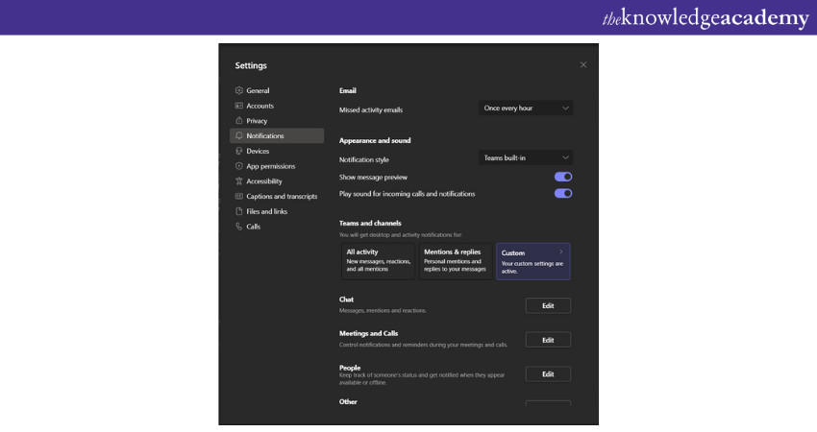Click the Accessibility icon in sidebar
Viewport: 817px width, 432px height.
tap(239, 181)
